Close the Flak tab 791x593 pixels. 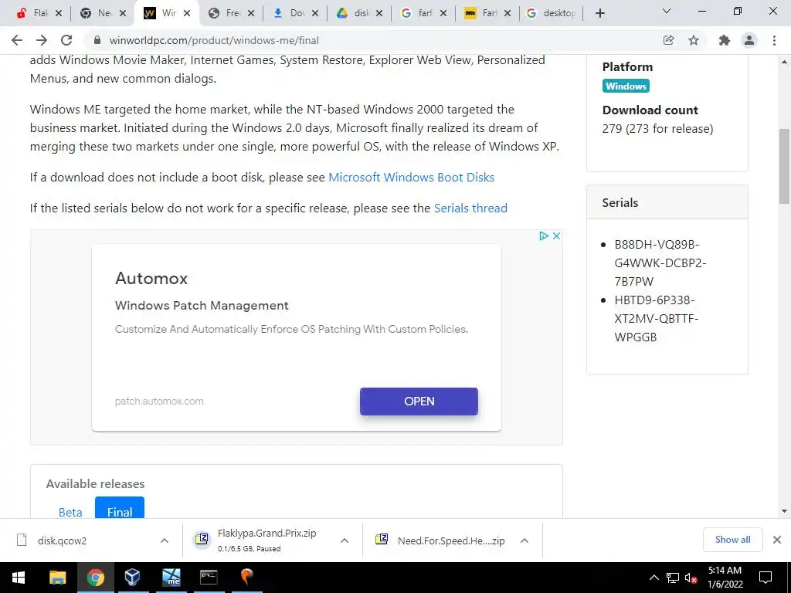59,13
